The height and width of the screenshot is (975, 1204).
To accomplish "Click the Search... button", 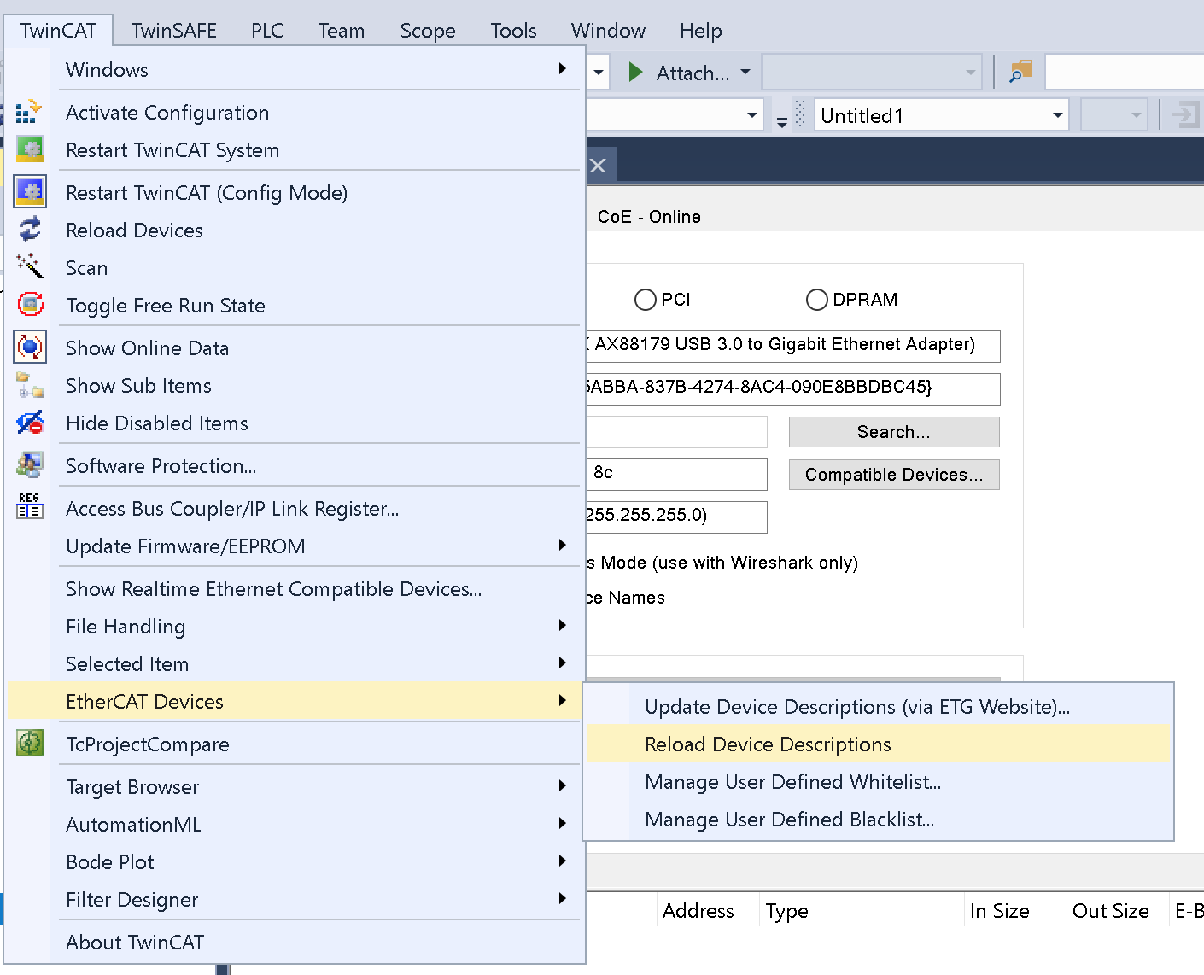I will [x=894, y=432].
